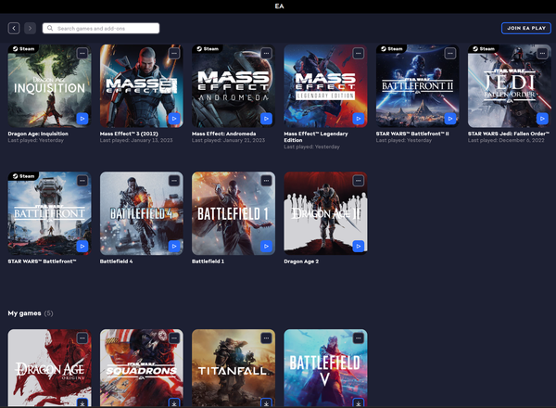556x408 pixels.
Task: Open Titanfall cover art
Action: [234, 368]
